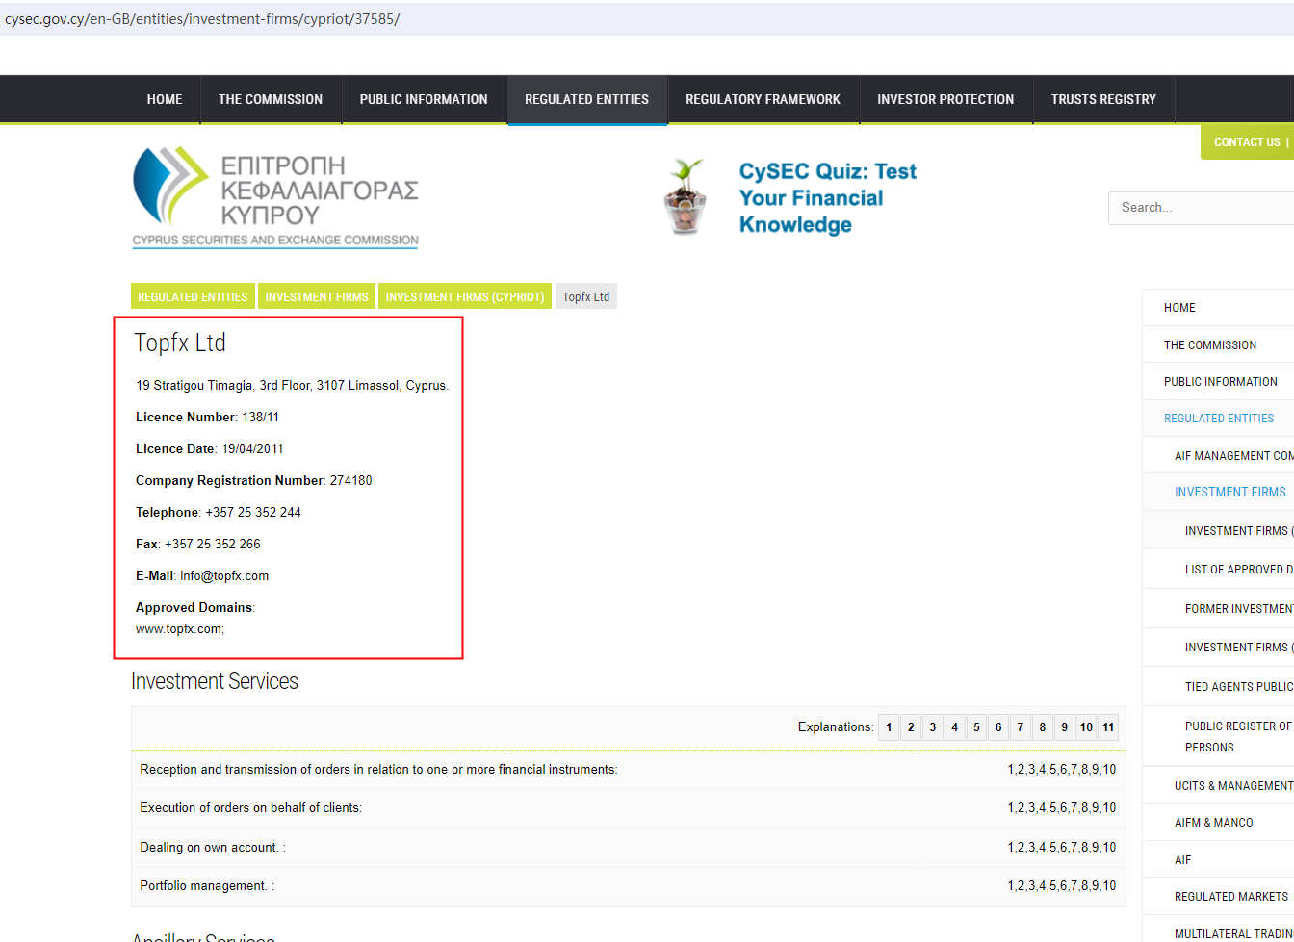Click the Topfx Ltd page heading
Image resolution: width=1294 pixels, height=942 pixels.
[x=180, y=343]
